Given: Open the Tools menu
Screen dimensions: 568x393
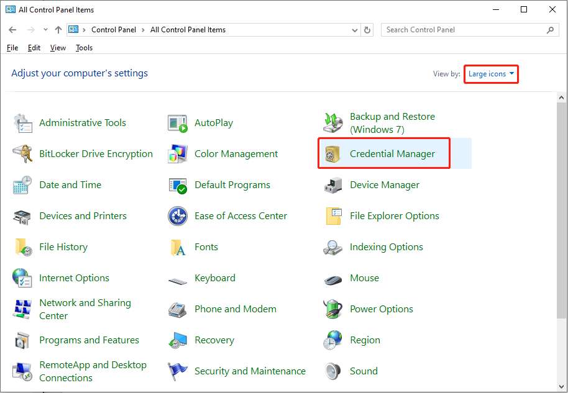Looking at the screenshot, I should [84, 47].
